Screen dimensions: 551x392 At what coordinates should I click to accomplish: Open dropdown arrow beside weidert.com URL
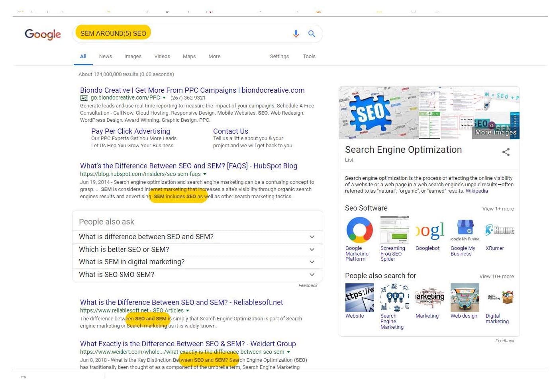click(288, 352)
